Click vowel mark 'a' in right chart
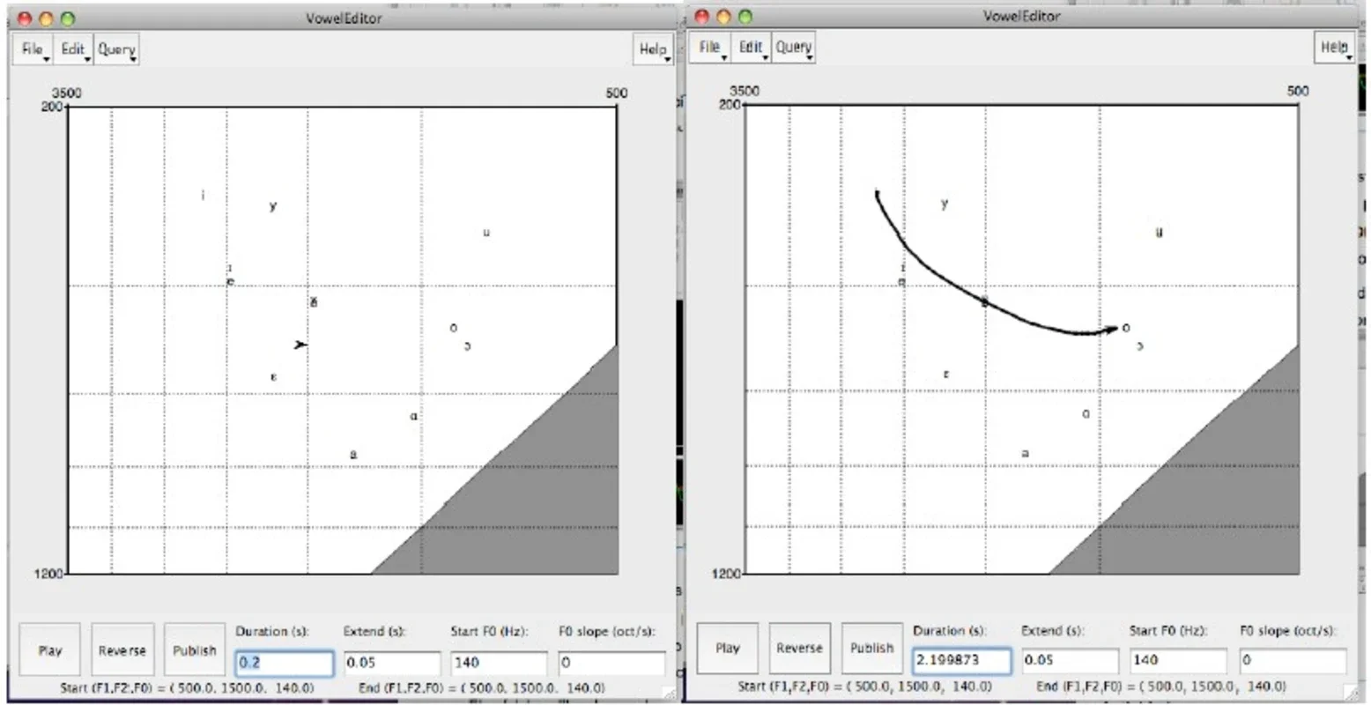 [1025, 453]
